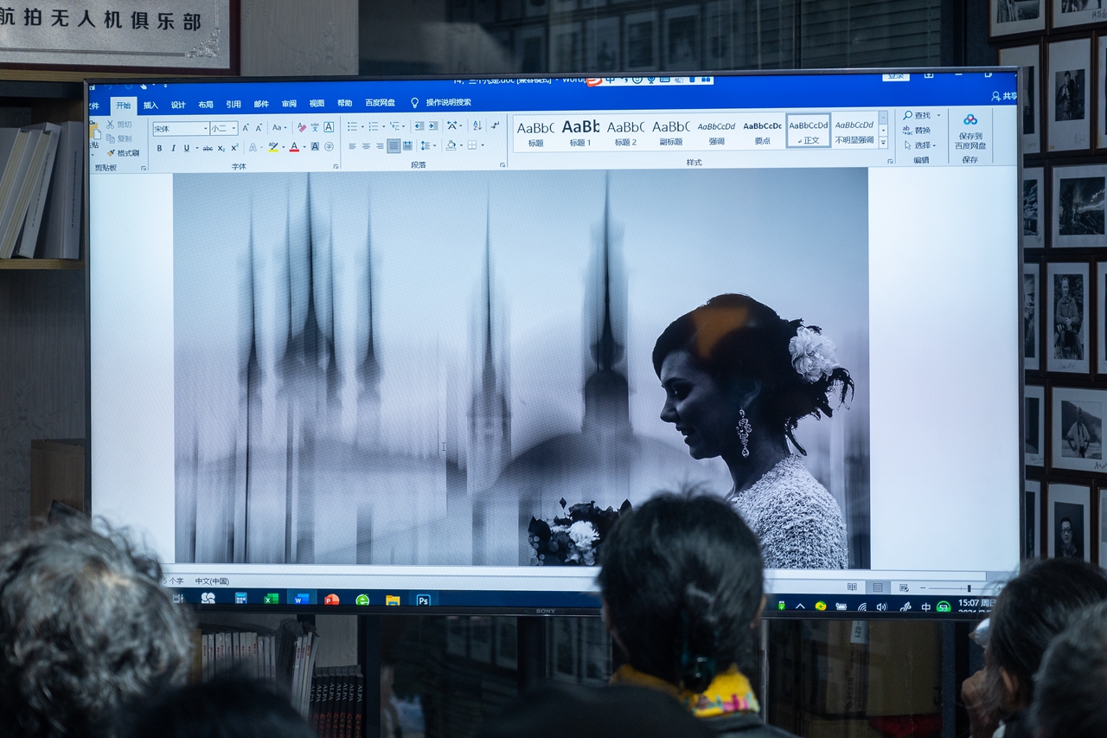
Task: Open text effects (outlined A) menu
Action: click(253, 147)
